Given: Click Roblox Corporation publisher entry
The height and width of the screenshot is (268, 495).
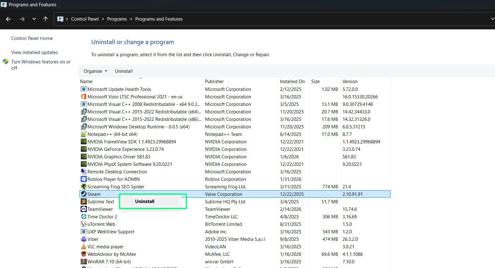Looking at the screenshot, I should tap(225, 179).
